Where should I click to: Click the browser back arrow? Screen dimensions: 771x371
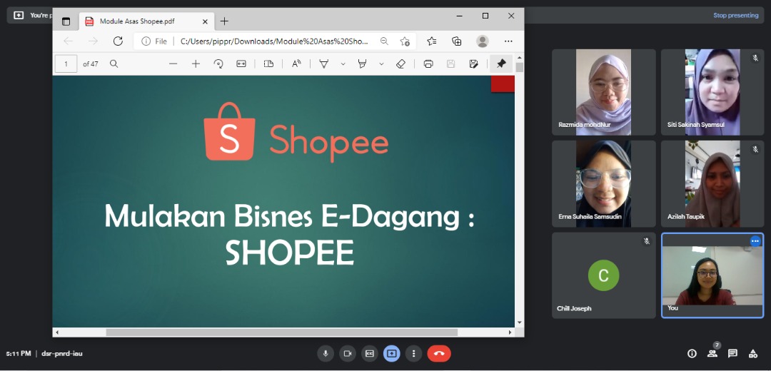69,41
